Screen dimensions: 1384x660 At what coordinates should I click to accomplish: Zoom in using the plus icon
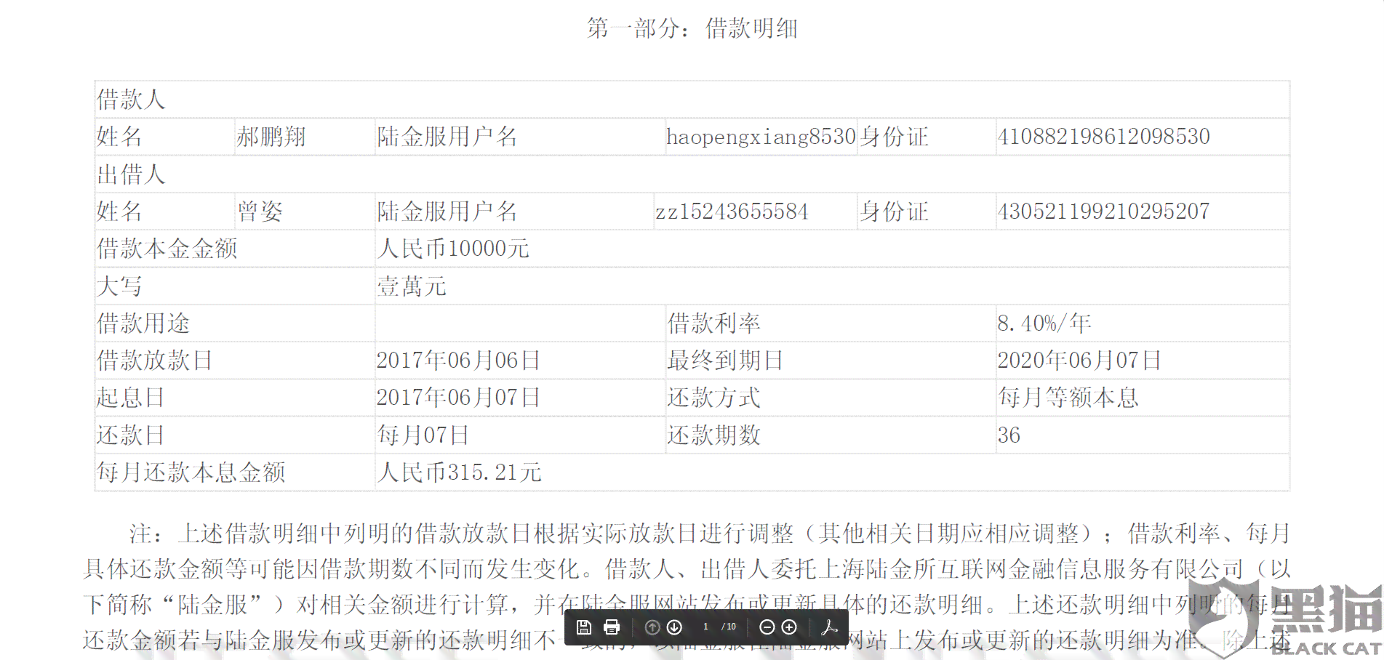(789, 627)
